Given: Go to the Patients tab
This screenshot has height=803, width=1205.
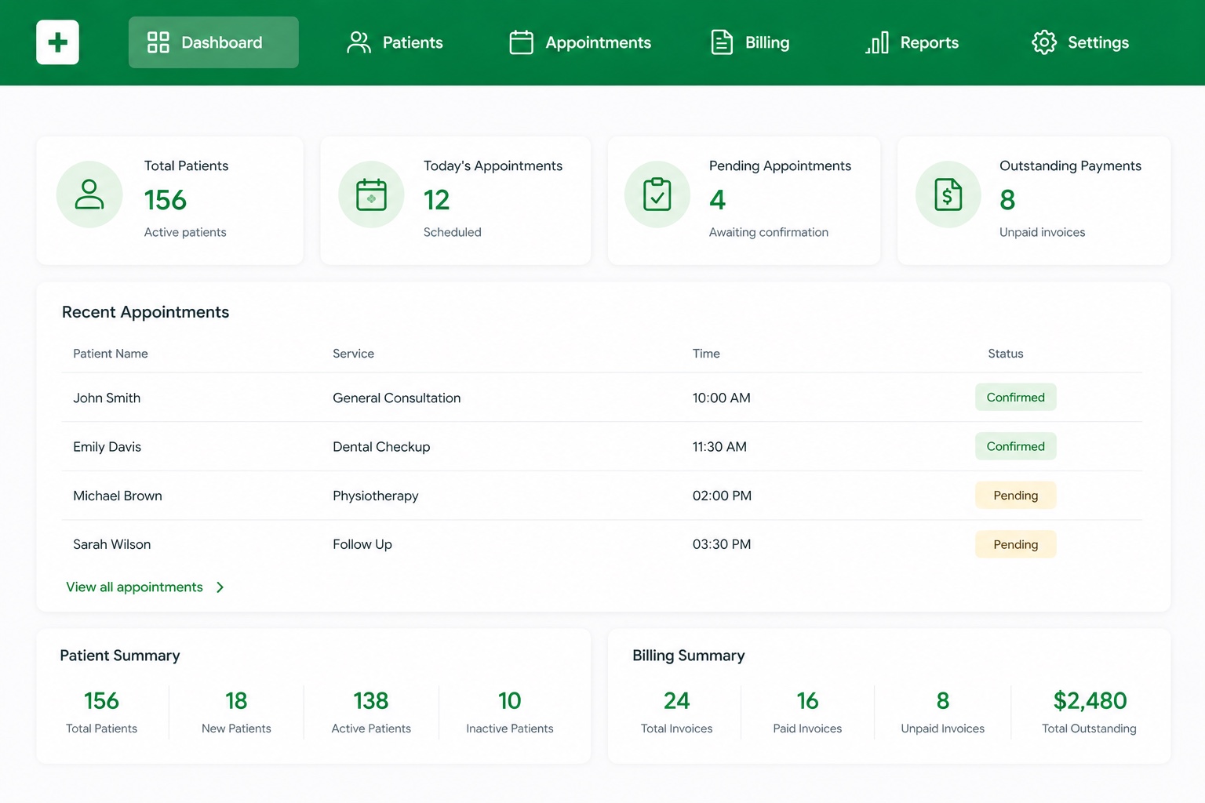Looking at the screenshot, I should coord(395,42).
